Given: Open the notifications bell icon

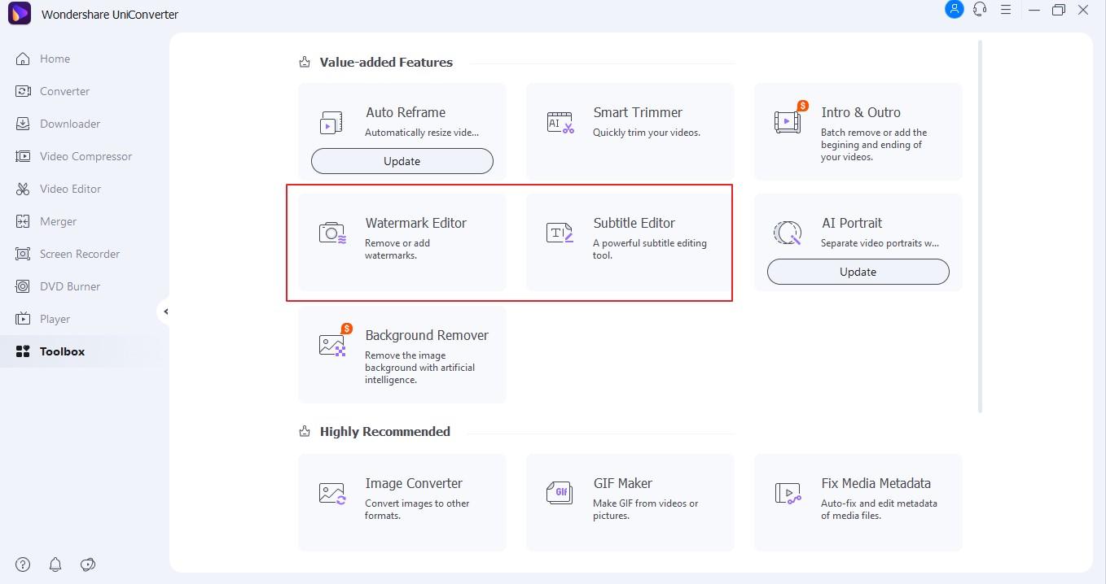Looking at the screenshot, I should (55, 564).
